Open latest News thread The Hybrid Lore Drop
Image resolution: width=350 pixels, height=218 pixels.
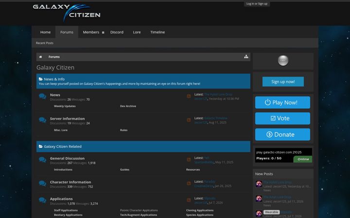pyautogui.click(x=218, y=94)
